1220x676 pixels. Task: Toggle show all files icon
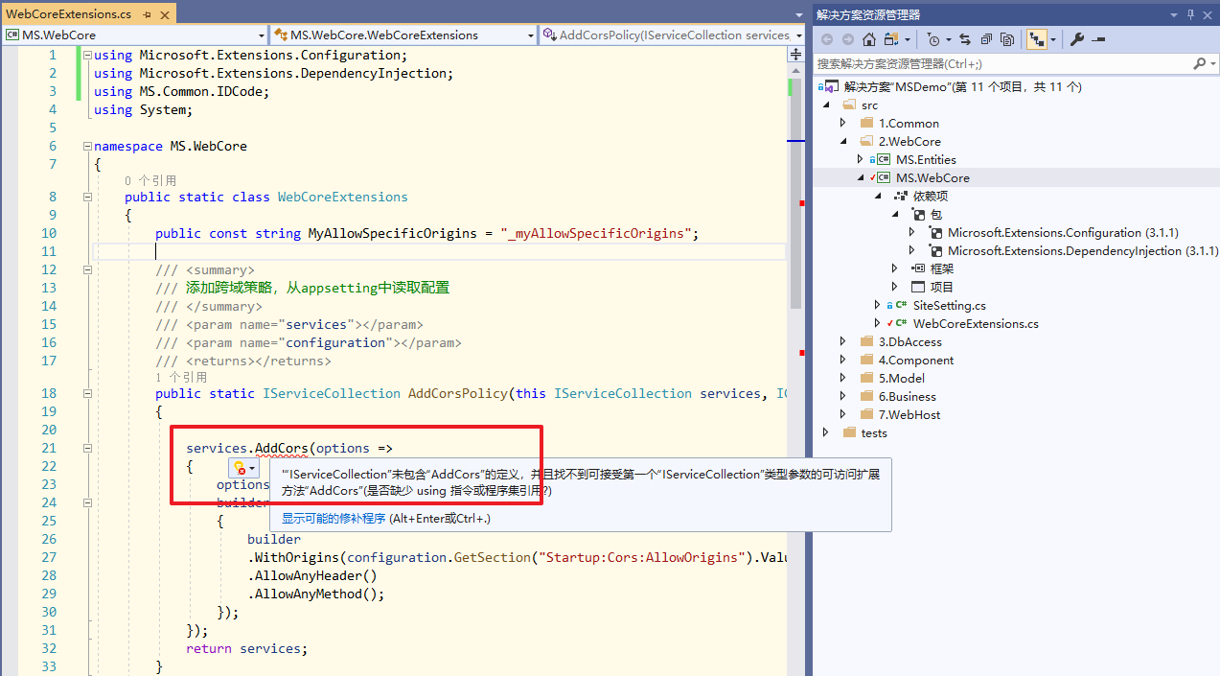click(x=1007, y=39)
